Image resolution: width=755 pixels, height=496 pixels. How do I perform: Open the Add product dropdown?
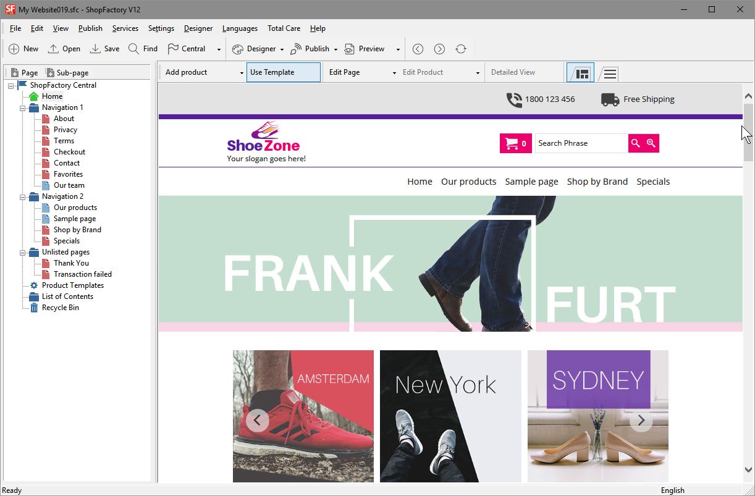tap(242, 72)
